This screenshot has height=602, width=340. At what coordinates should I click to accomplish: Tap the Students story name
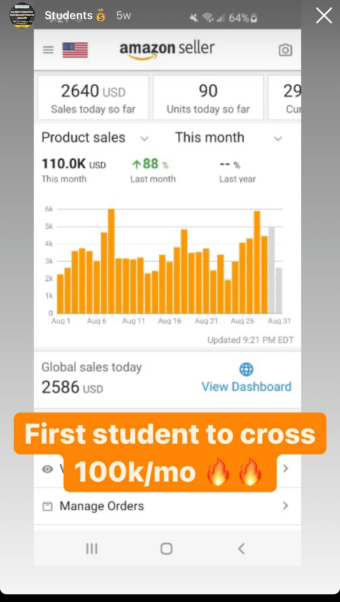[69, 15]
